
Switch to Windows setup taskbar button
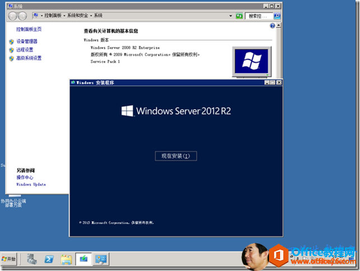tap(83, 259)
